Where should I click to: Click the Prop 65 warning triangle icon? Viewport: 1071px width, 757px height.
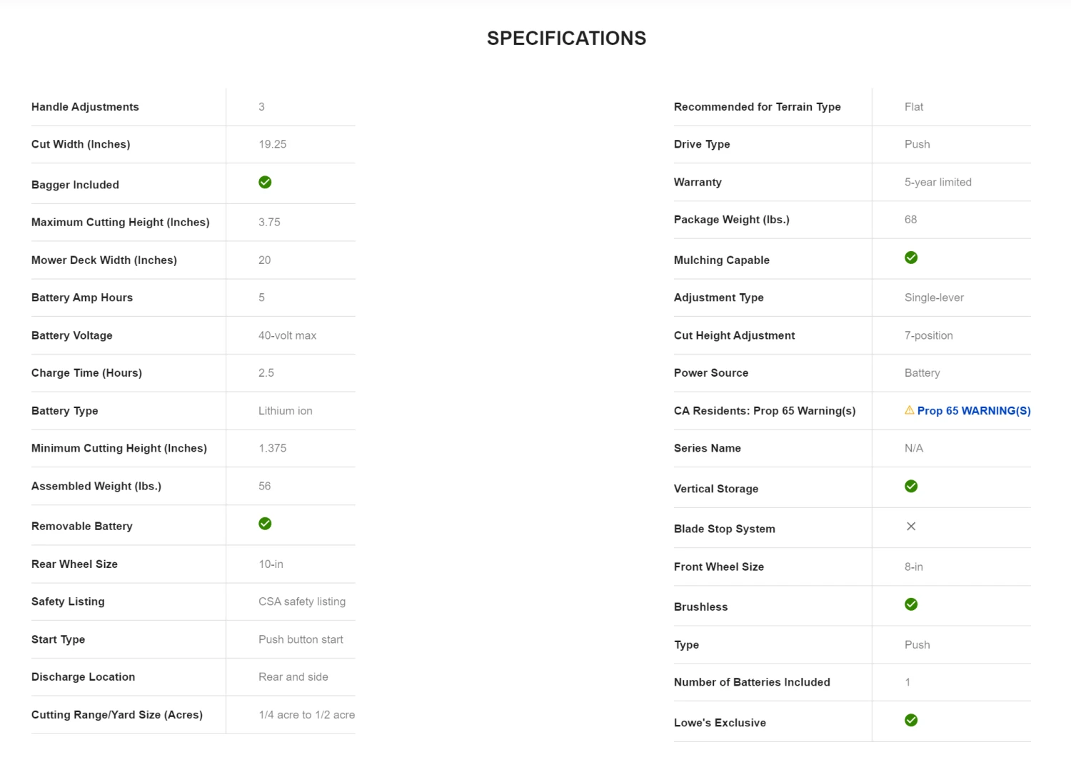[909, 410]
